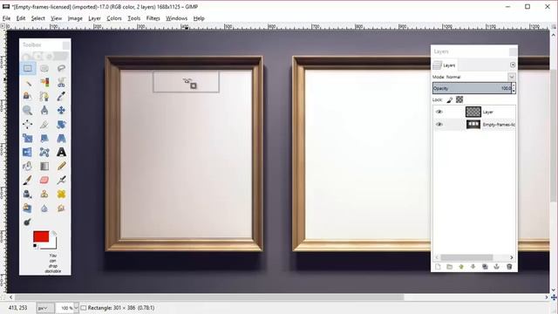The width and height of the screenshot is (558, 314).
Task: Open the layer Mode dropdown
Action: tap(512, 77)
